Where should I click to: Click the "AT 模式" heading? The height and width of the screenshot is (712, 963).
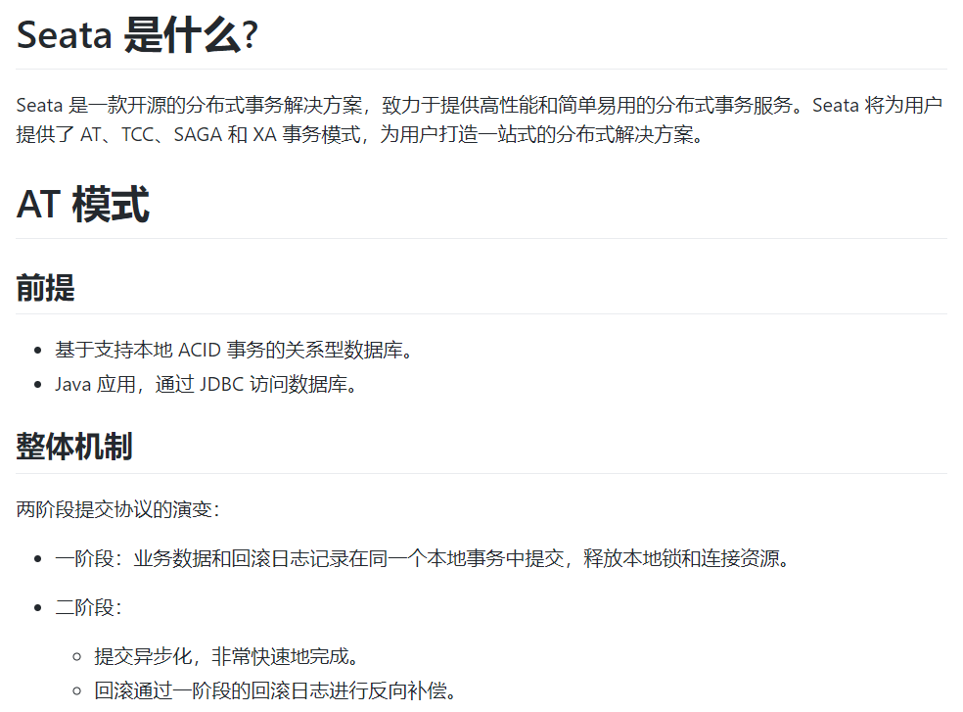(x=83, y=204)
